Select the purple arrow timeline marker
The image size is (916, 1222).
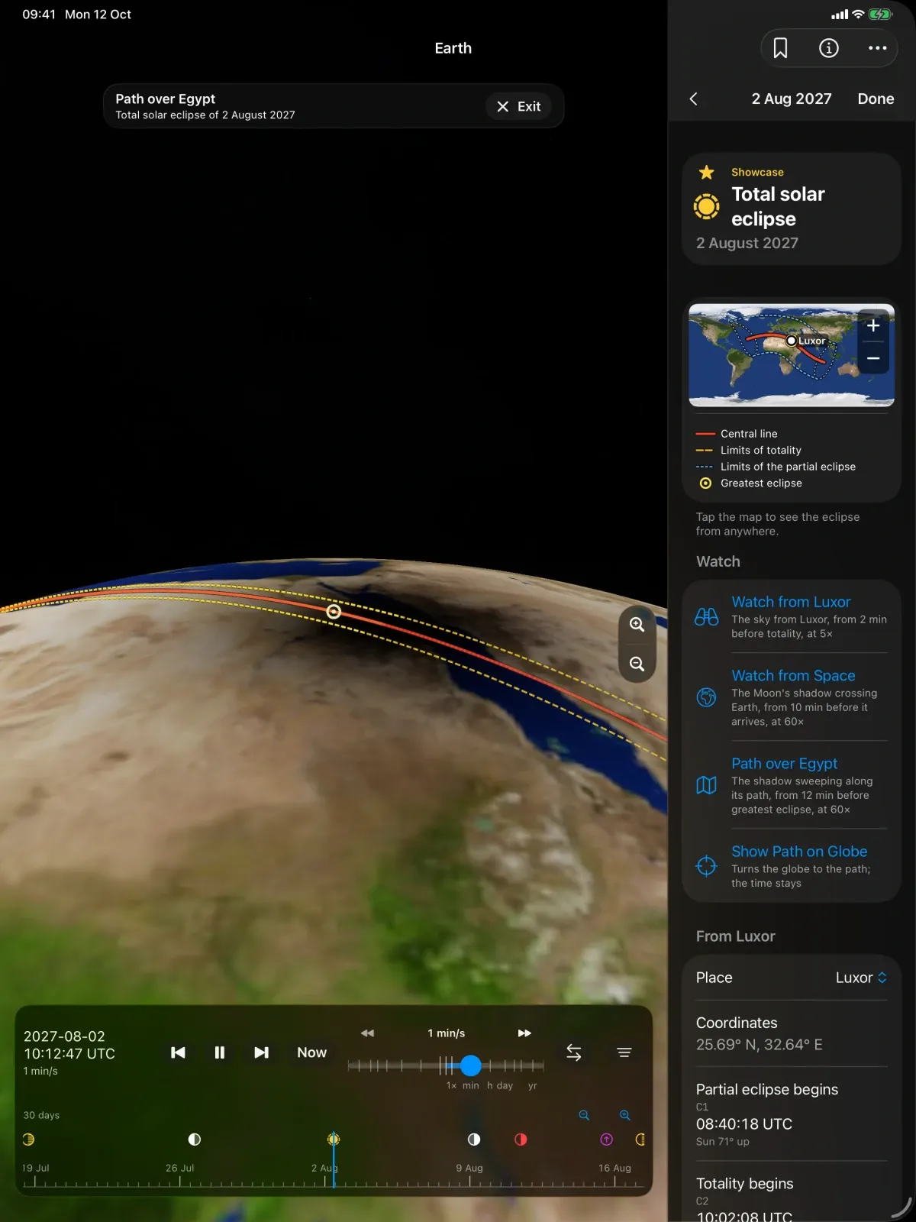(607, 1139)
